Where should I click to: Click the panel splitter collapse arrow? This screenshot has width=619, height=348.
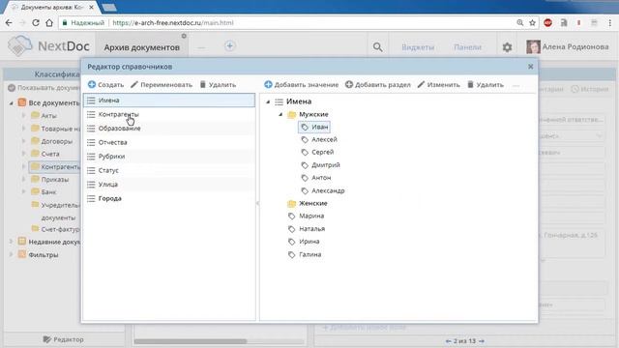coord(257,203)
